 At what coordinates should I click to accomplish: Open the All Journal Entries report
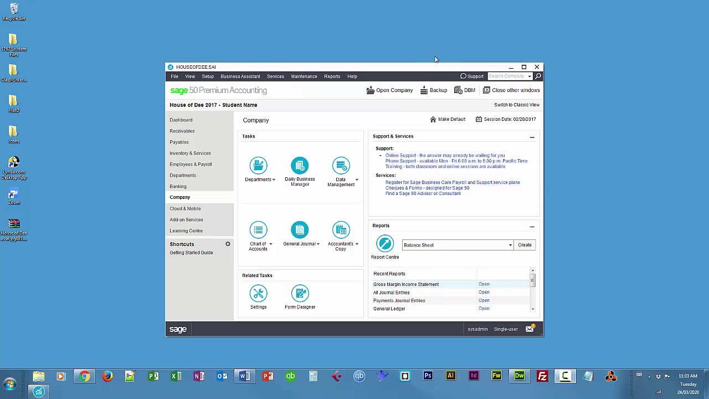coord(484,292)
